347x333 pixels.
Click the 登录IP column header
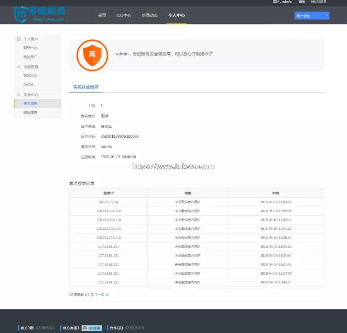tap(108, 193)
